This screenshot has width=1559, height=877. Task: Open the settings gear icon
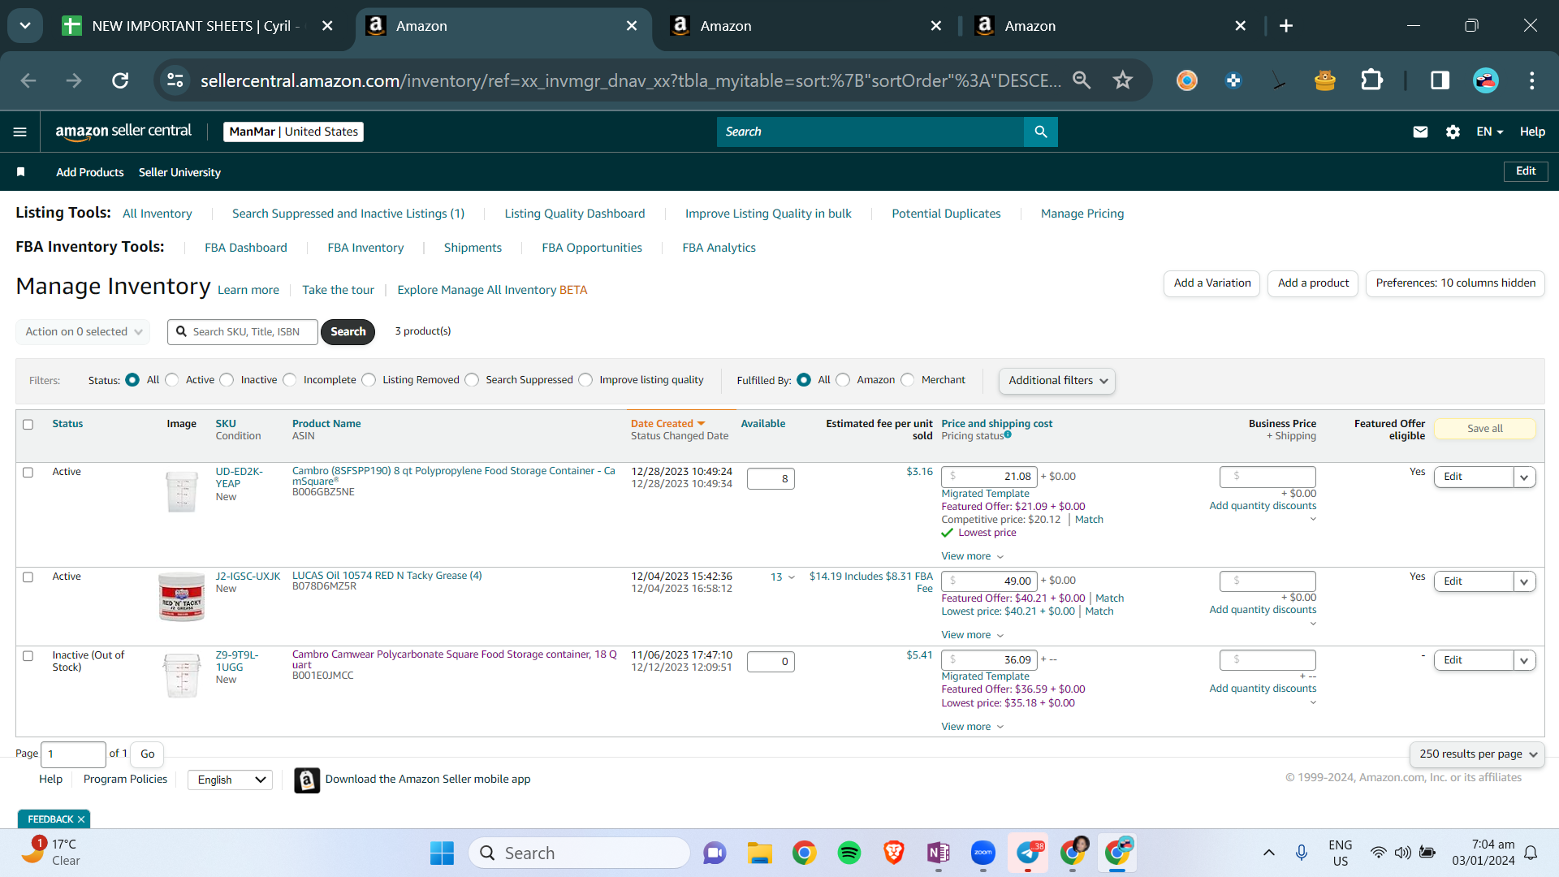[x=1453, y=132]
